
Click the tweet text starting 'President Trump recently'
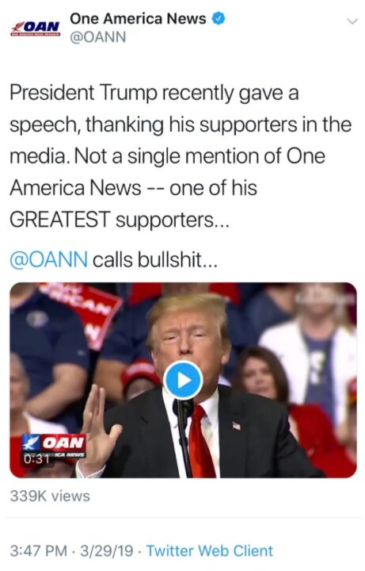click(181, 156)
